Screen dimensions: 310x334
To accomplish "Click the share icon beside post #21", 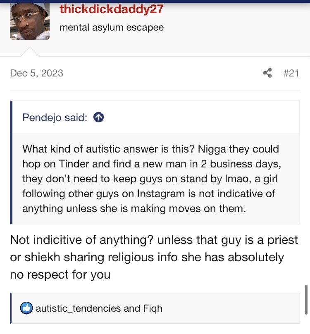I will [x=268, y=73].
